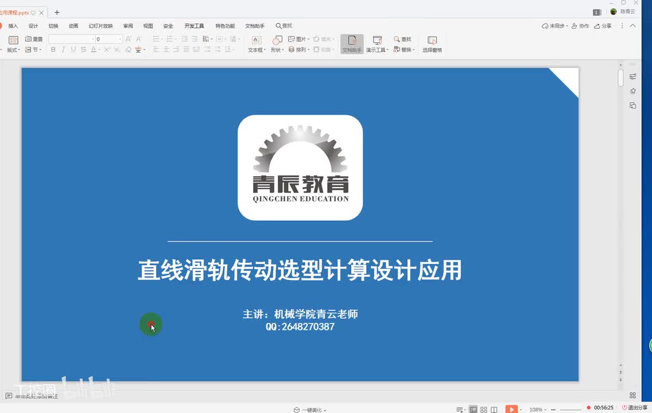Toggle italic formatting

pos(63,49)
